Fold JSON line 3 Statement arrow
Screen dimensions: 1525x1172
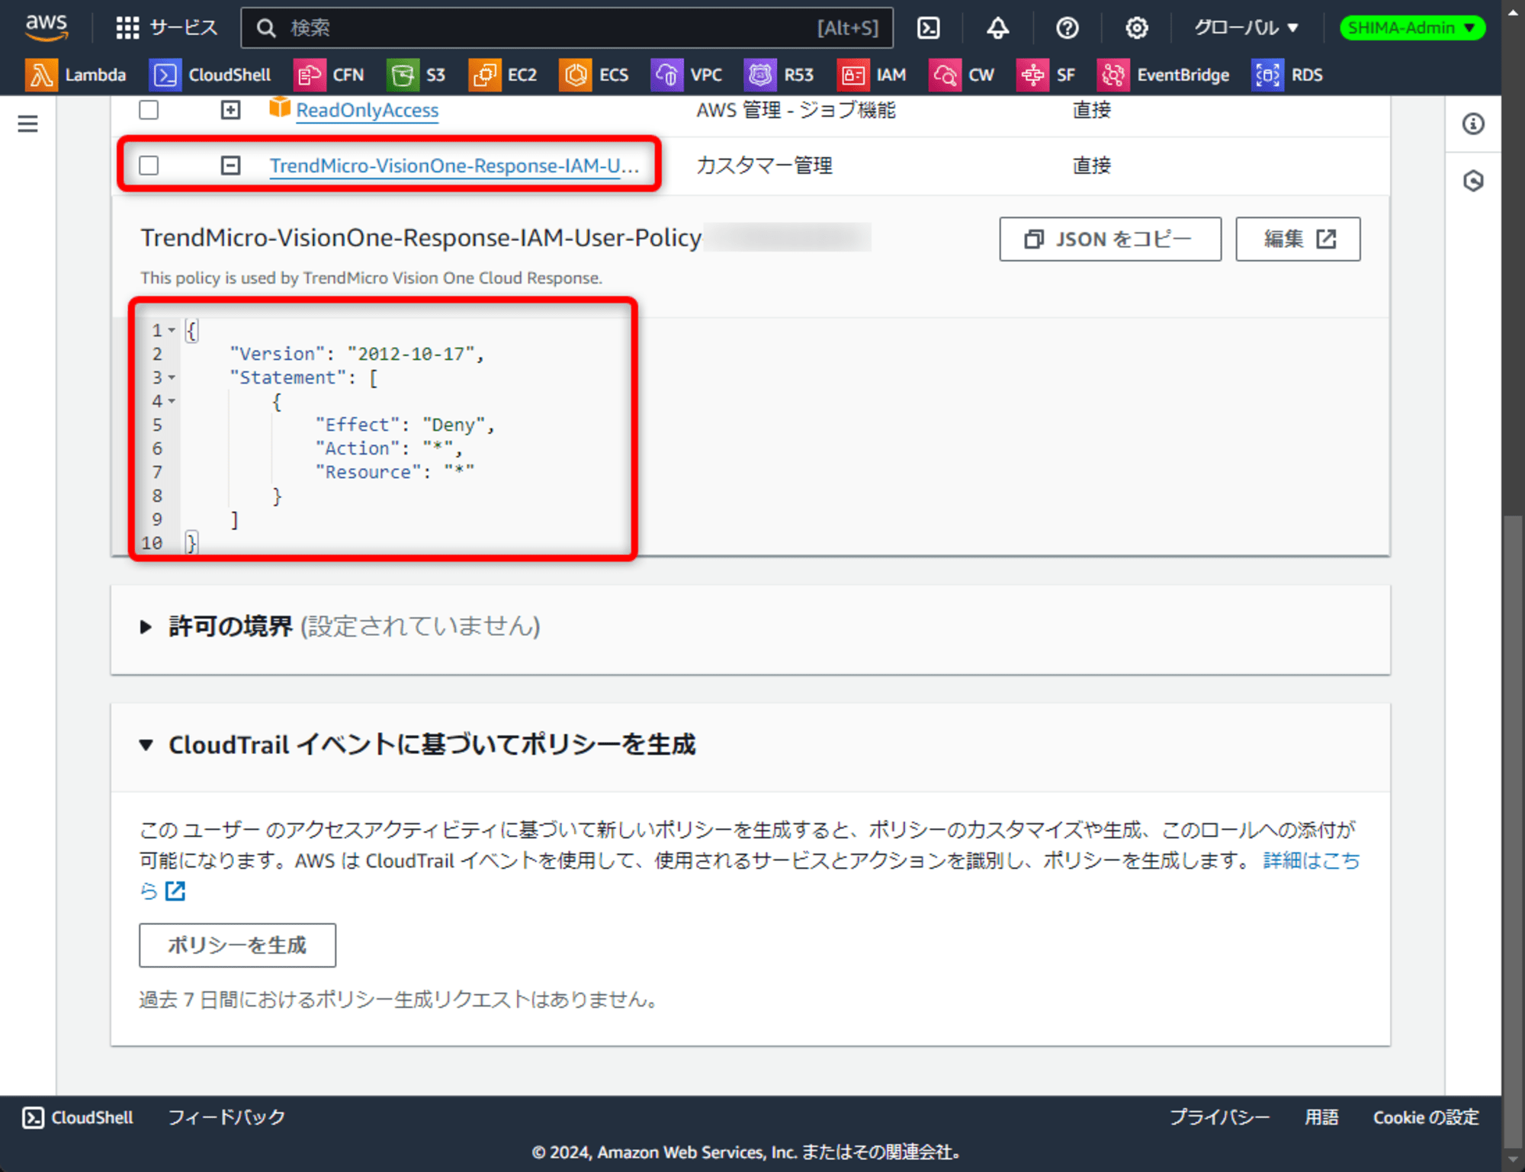(172, 377)
